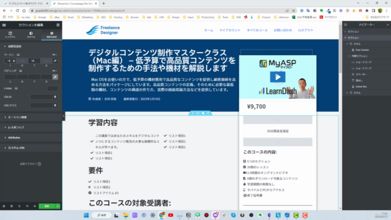Open Elementor page settings gear icon
This screenshot has height=220, width=391.
click(x=4, y=207)
